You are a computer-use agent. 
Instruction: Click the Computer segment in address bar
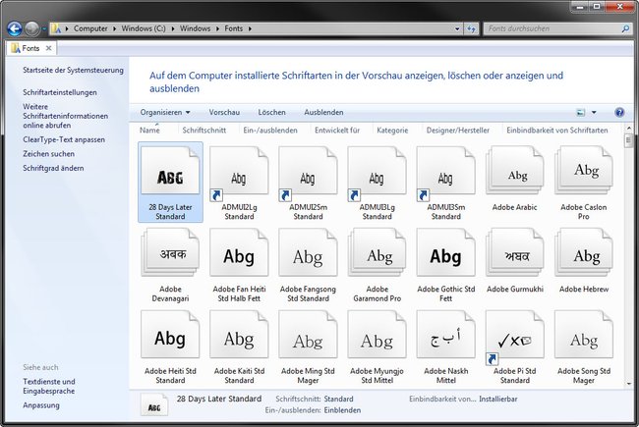click(90, 28)
